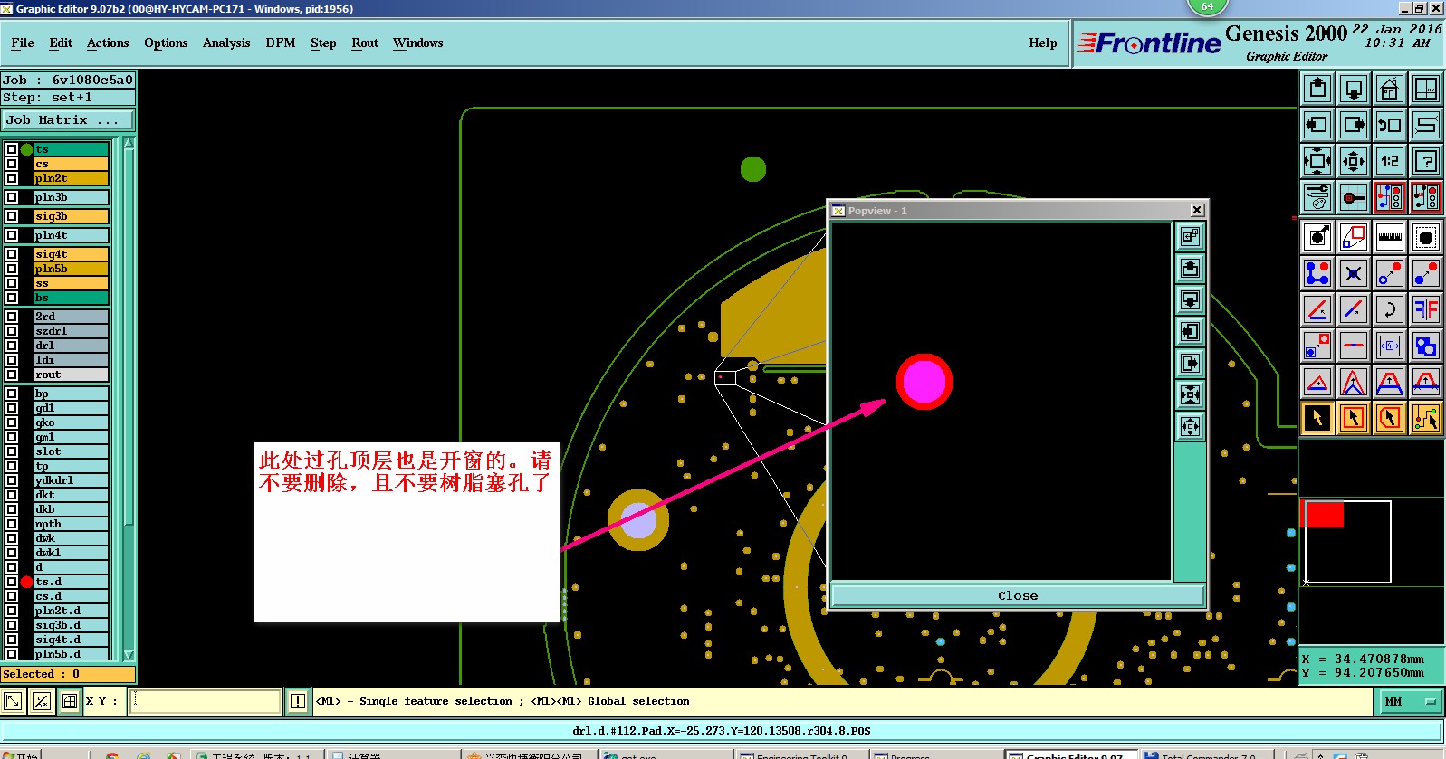1446x759 pixels.
Task: Click the curved arrow rotate icon
Action: click(1390, 309)
